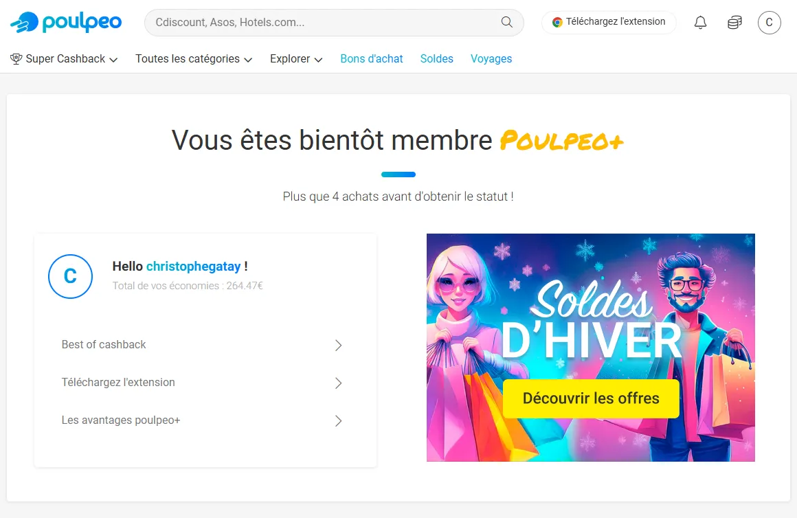Image resolution: width=797 pixels, height=518 pixels.
Task: Open Téléchargez l'extension link in profile card
Action: click(202, 383)
